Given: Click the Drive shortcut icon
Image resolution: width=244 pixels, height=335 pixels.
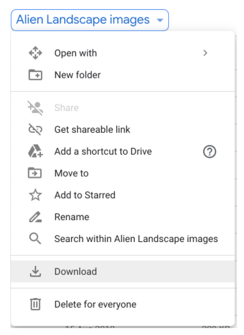Looking at the screenshot, I should click(35, 151).
